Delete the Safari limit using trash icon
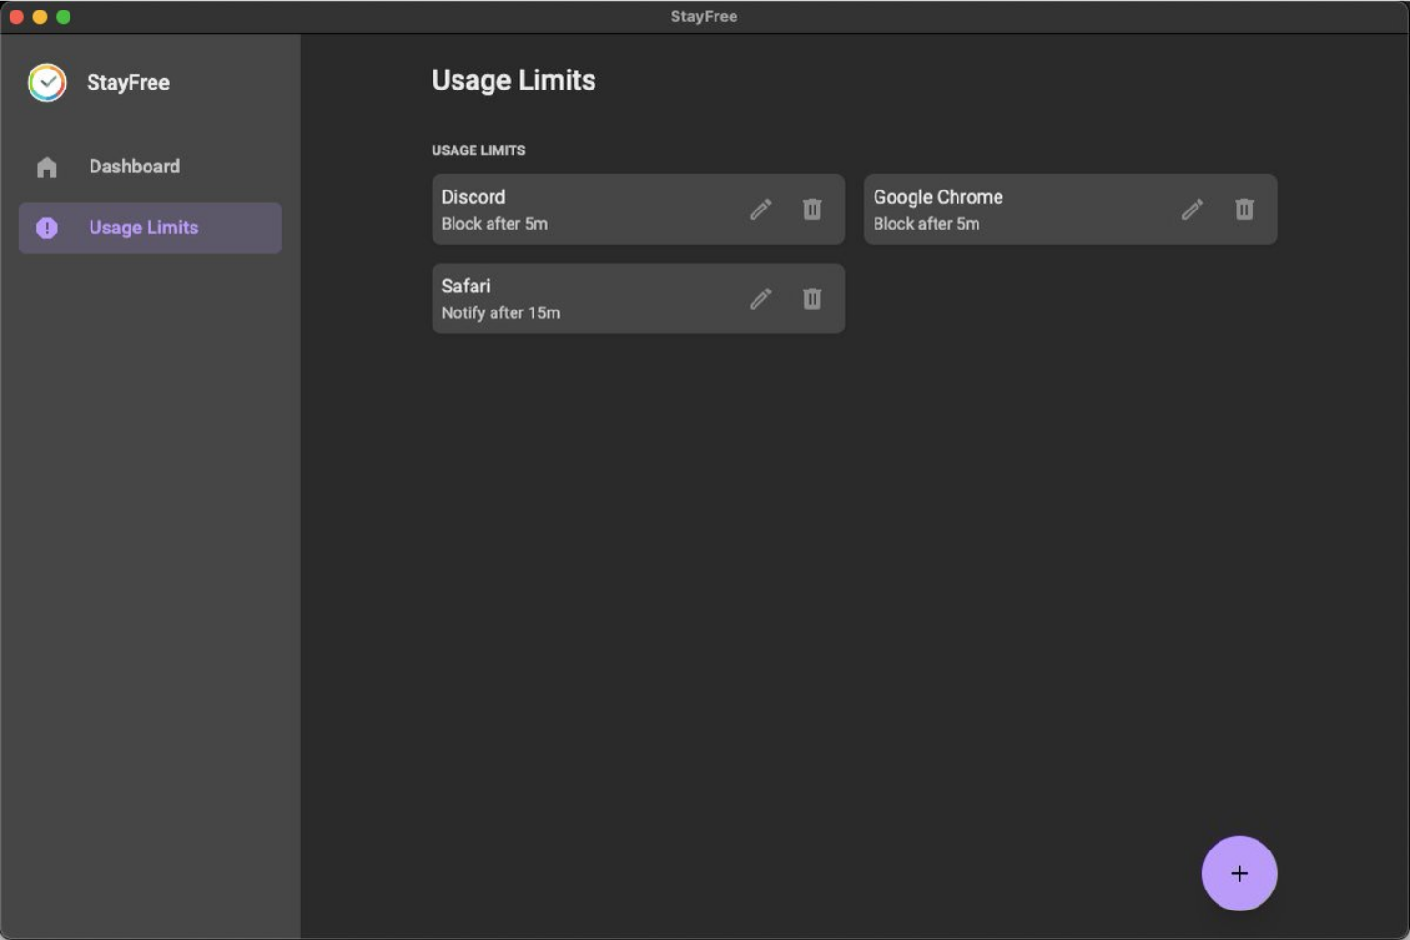The width and height of the screenshot is (1410, 940). pos(812,298)
